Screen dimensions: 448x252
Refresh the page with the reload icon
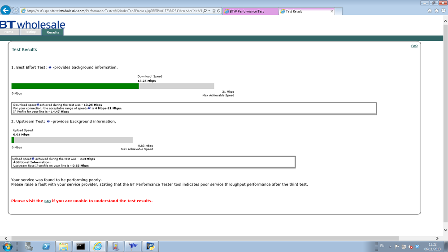pos(218,11)
